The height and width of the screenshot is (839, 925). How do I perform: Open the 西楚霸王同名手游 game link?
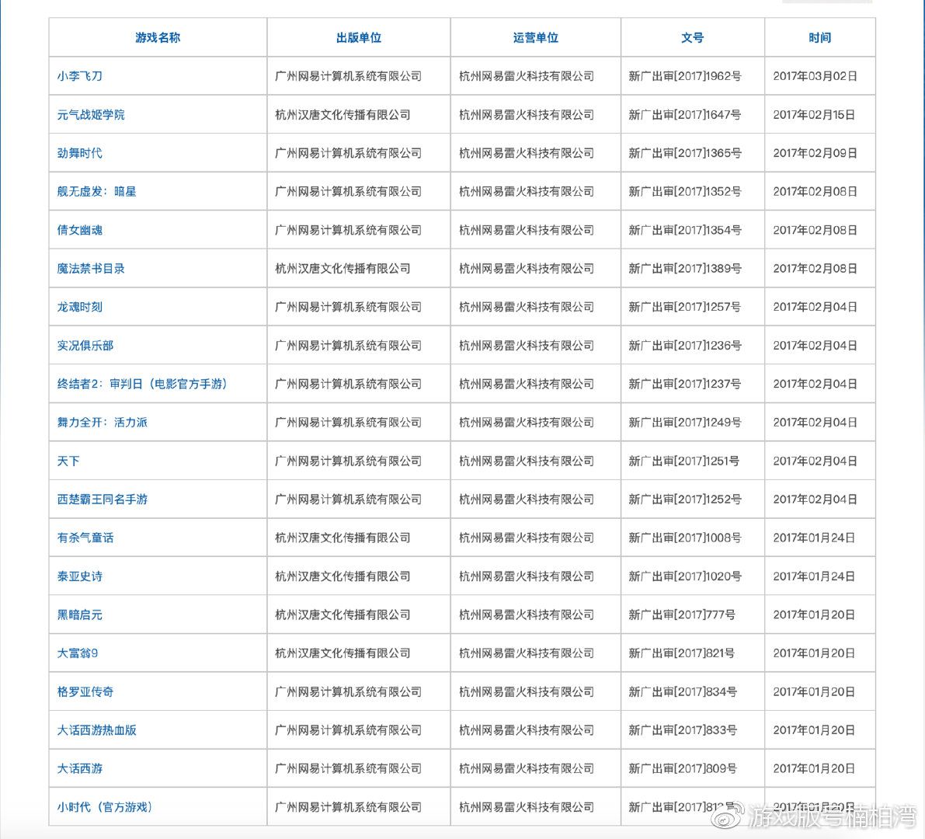tap(102, 500)
